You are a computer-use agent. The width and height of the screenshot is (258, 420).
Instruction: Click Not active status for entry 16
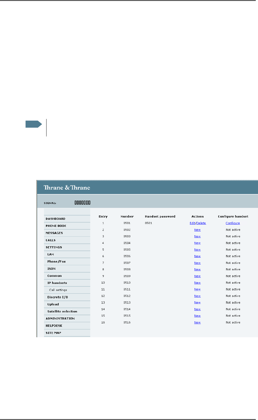pyautogui.click(x=233, y=323)
